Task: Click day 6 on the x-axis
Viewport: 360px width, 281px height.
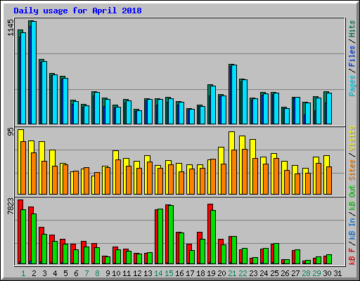Action: tap(76, 273)
